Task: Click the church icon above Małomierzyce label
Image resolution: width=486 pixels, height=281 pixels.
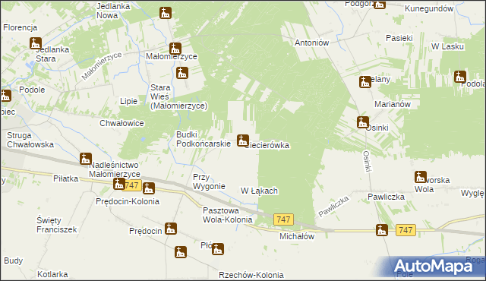Action: coord(175,49)
